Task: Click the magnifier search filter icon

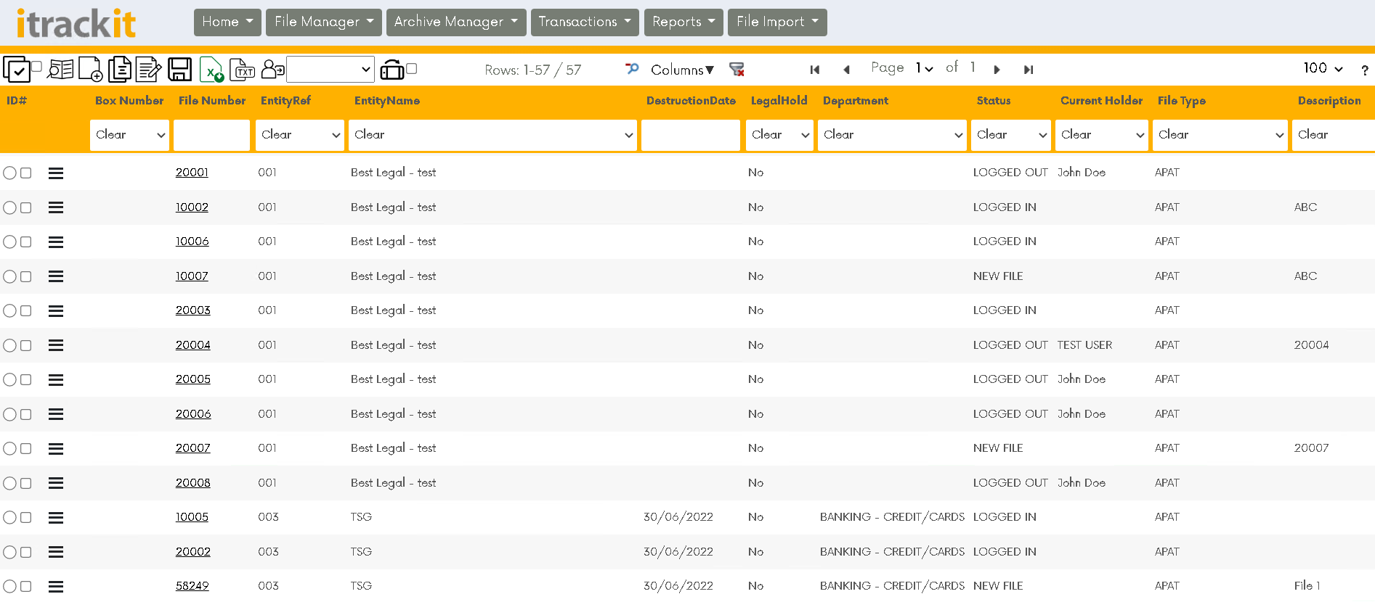Action: click(632, 69)
